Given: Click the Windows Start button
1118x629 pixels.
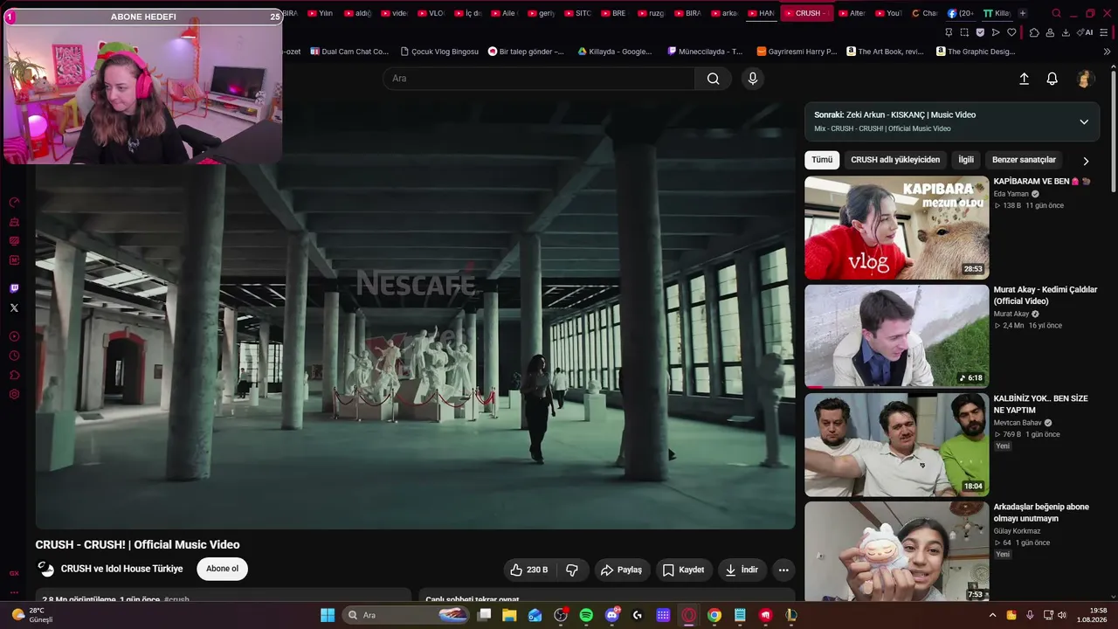Looking at the screenshot, I should (x=328, y=615).
